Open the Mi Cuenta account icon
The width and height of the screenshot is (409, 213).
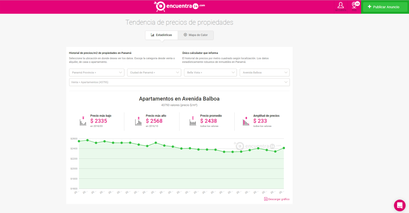[340, 6]
